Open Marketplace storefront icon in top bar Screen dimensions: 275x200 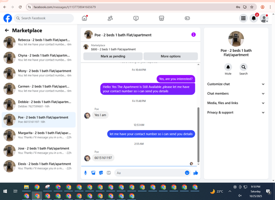pyautogui.click(x=162, y=18)
